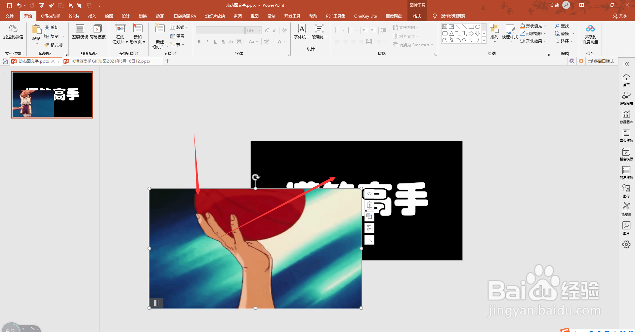This screenshot has width=635, height=332.
Task: Collapse the right sidebar with double-chevron icon
Action: (626, 64)
